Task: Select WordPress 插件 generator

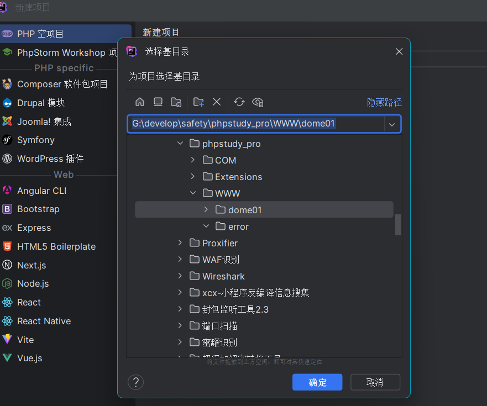Action: (x=59, y=159)
